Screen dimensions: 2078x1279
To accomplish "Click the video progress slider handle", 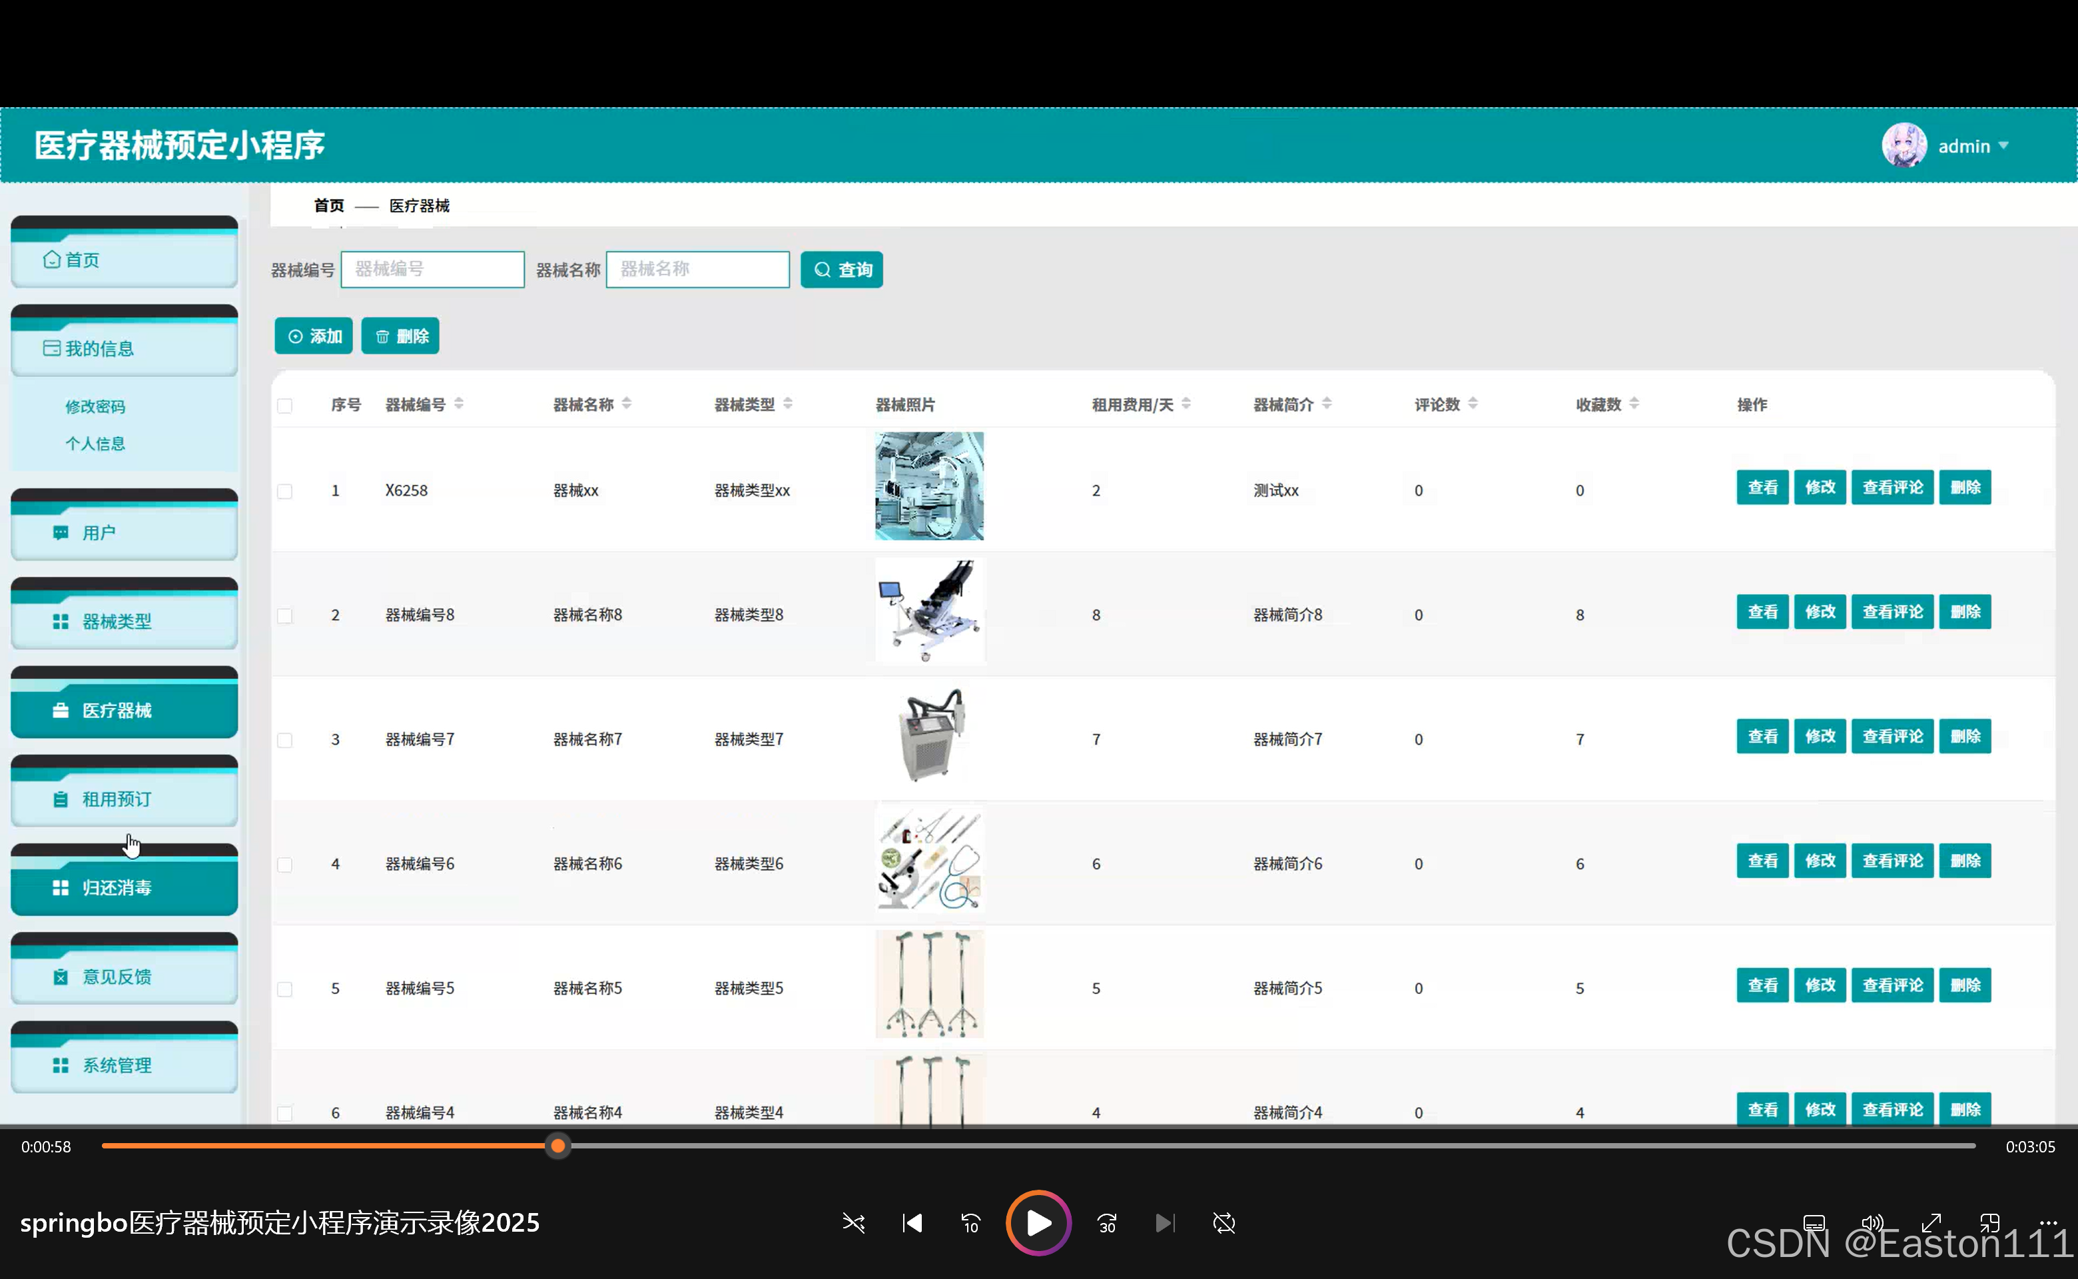I will 557,1146.
